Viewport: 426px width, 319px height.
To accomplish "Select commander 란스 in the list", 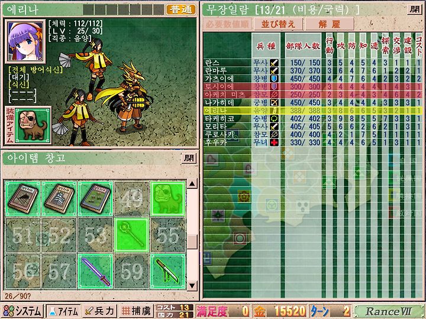I will point(312,63).
